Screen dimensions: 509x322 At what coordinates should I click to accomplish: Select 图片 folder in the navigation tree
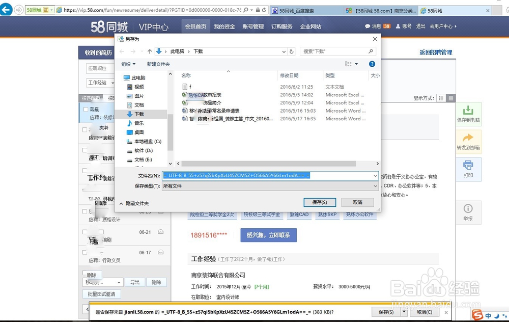click(136, 96)
